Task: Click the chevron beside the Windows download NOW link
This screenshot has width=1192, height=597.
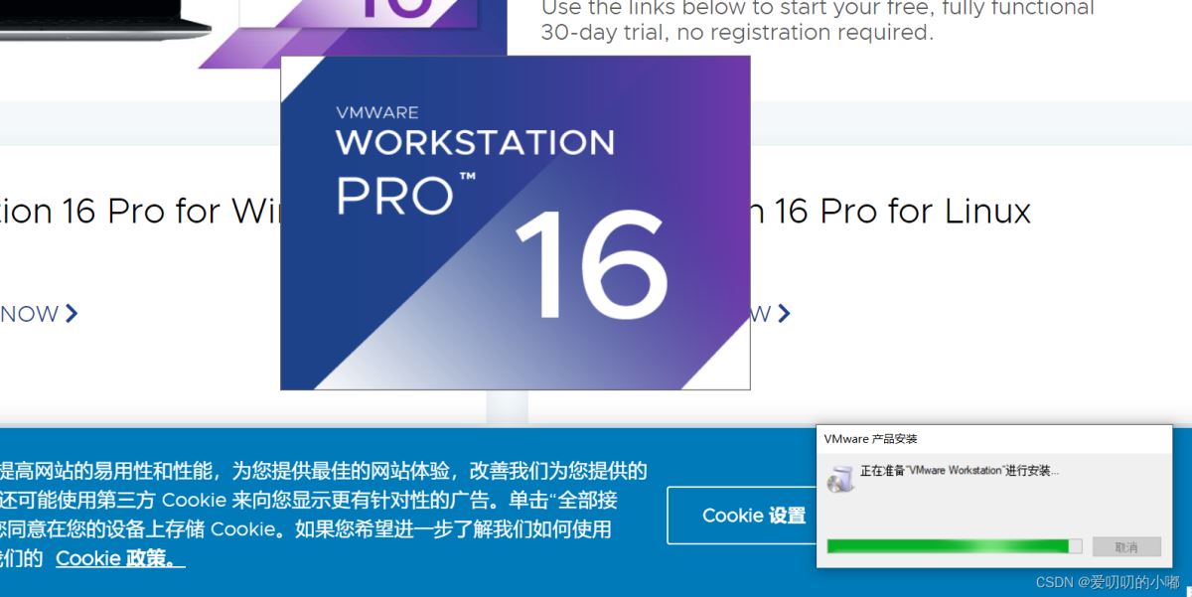Action: tap(72, 314)
